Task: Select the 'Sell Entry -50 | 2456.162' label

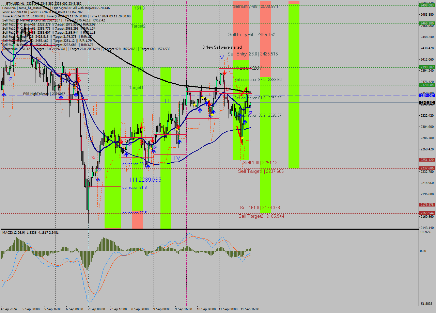Action: point(252,34)
